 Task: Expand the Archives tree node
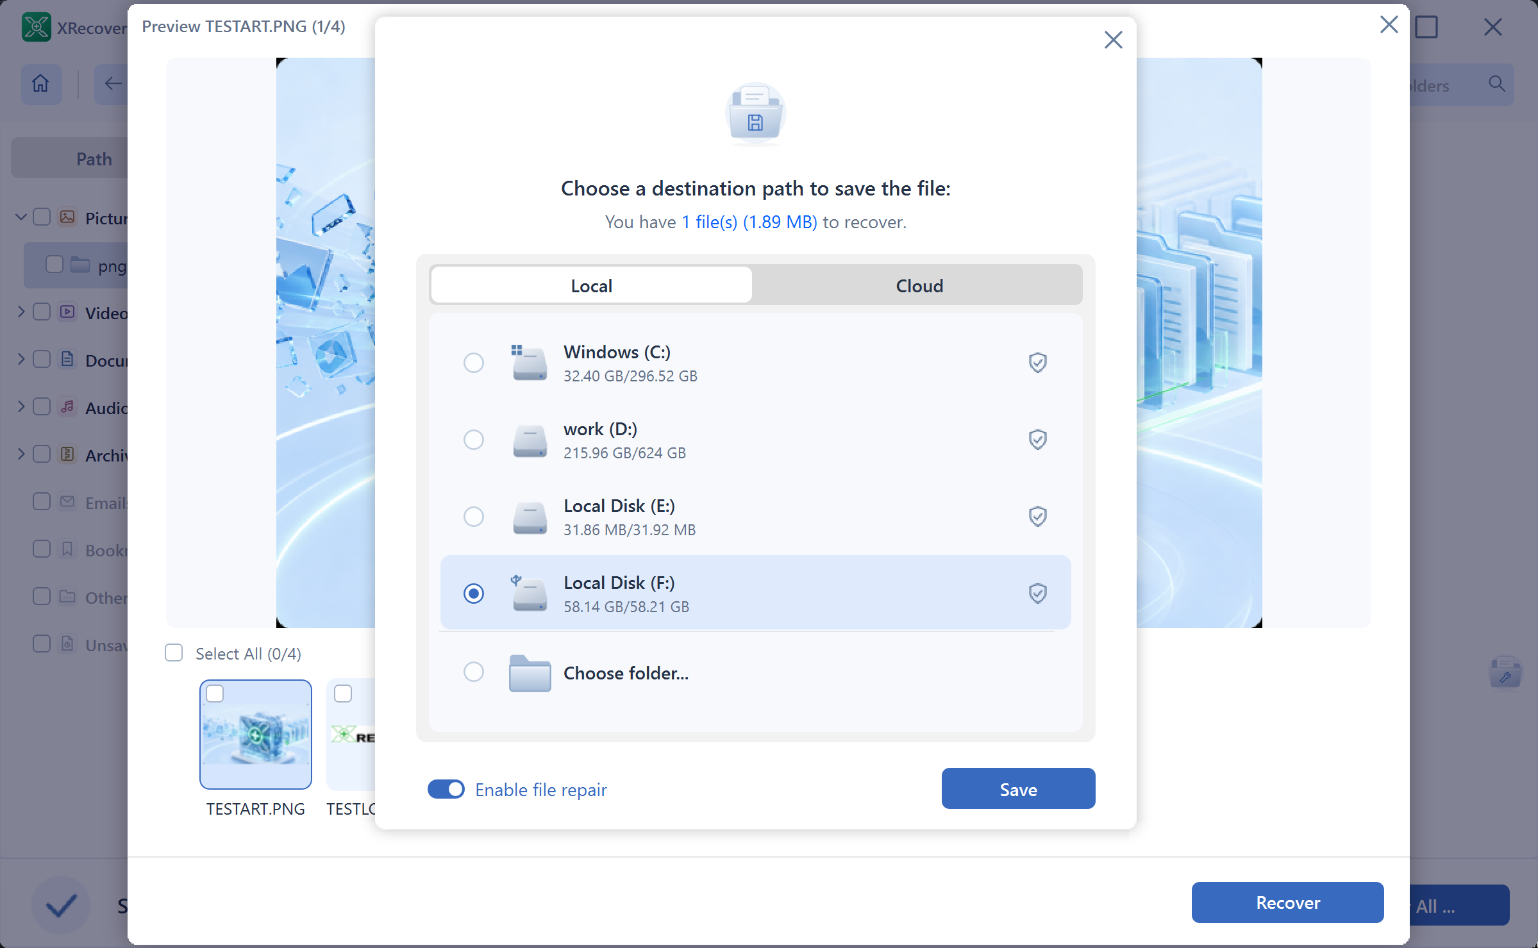point(21,454)
